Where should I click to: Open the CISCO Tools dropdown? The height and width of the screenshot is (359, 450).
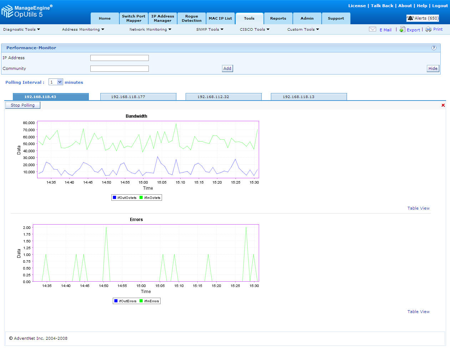click(x=254, y=30)
